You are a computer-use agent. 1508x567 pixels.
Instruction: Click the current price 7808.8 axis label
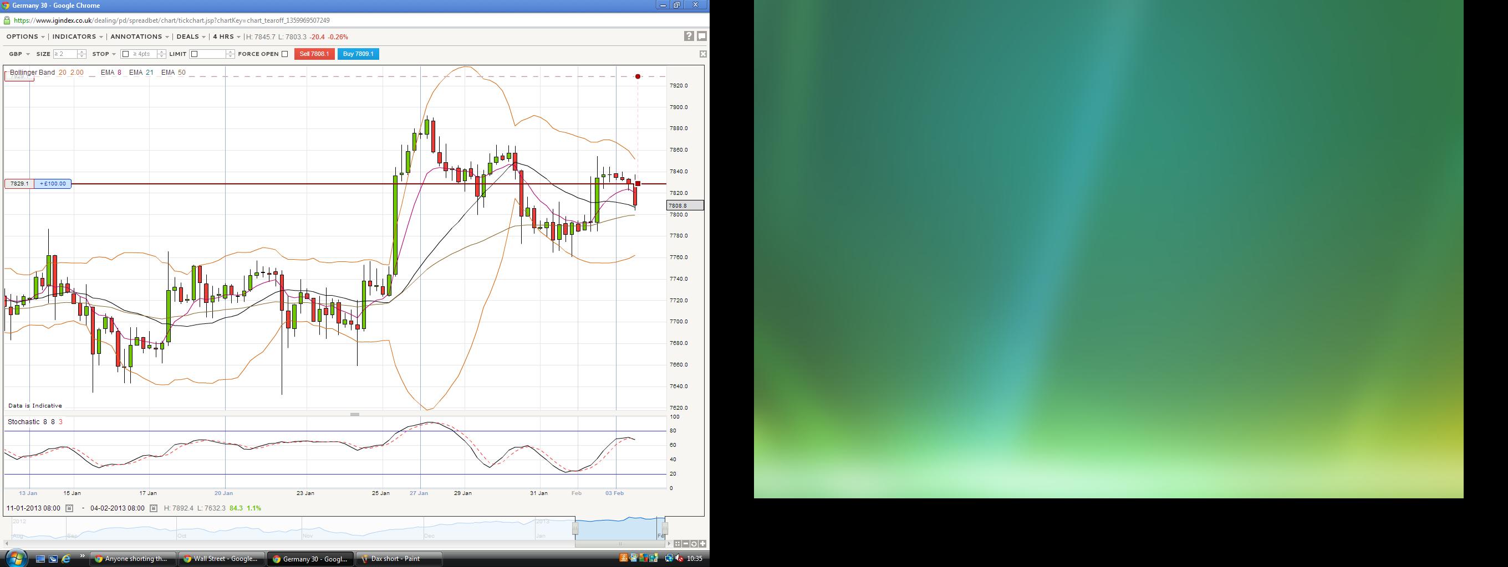coord(685,206)
